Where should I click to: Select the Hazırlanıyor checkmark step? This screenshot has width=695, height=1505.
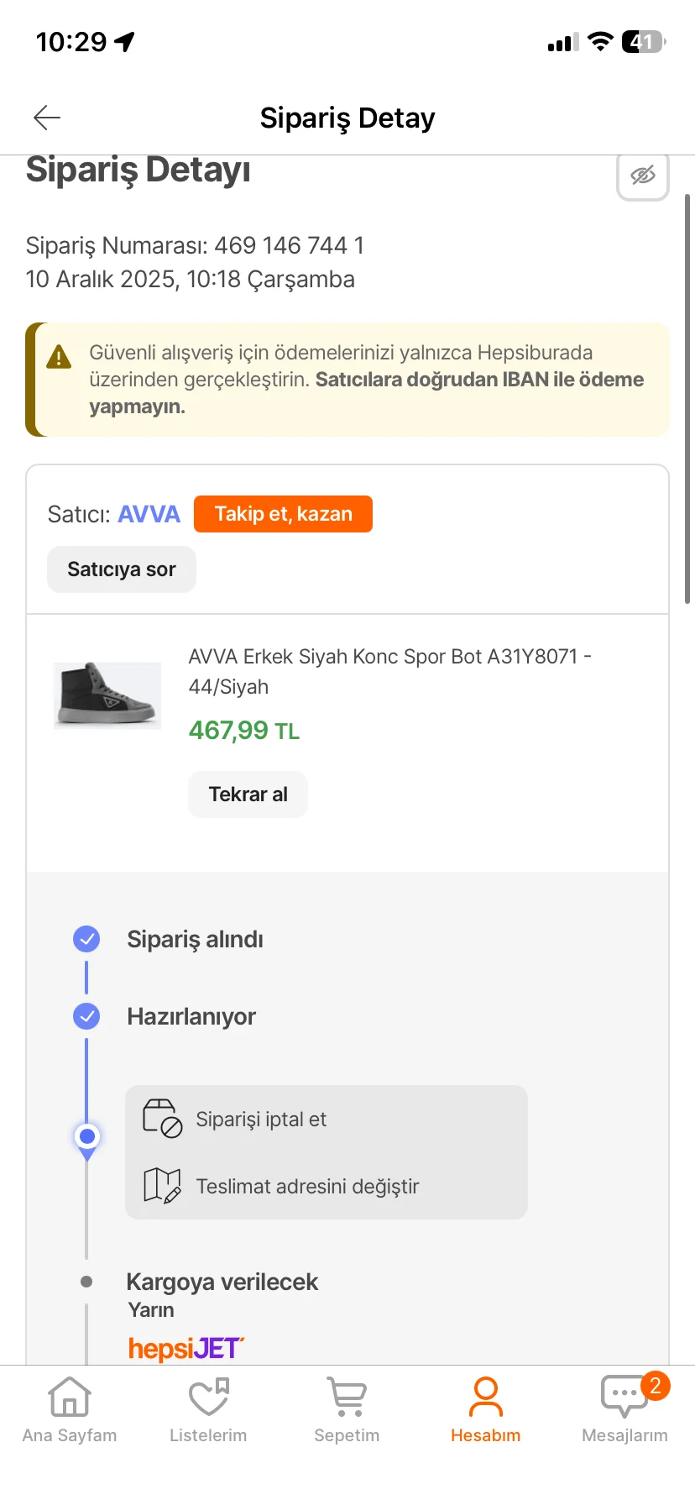tap(86, 1016)
